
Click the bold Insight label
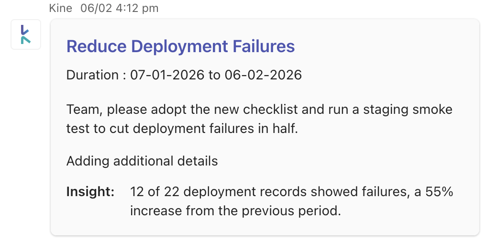tap(90, 192)
